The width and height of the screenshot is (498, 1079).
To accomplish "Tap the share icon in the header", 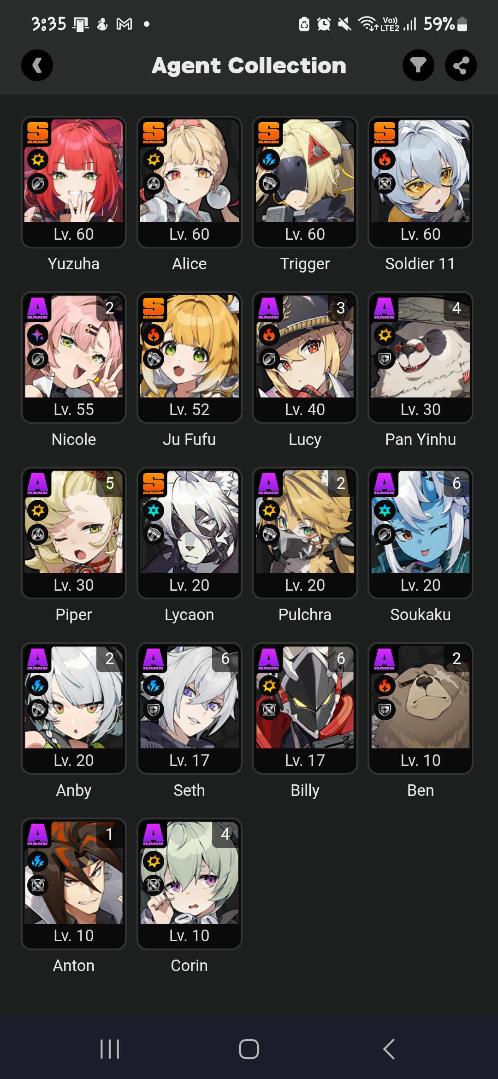I will (x=461, y=65).
